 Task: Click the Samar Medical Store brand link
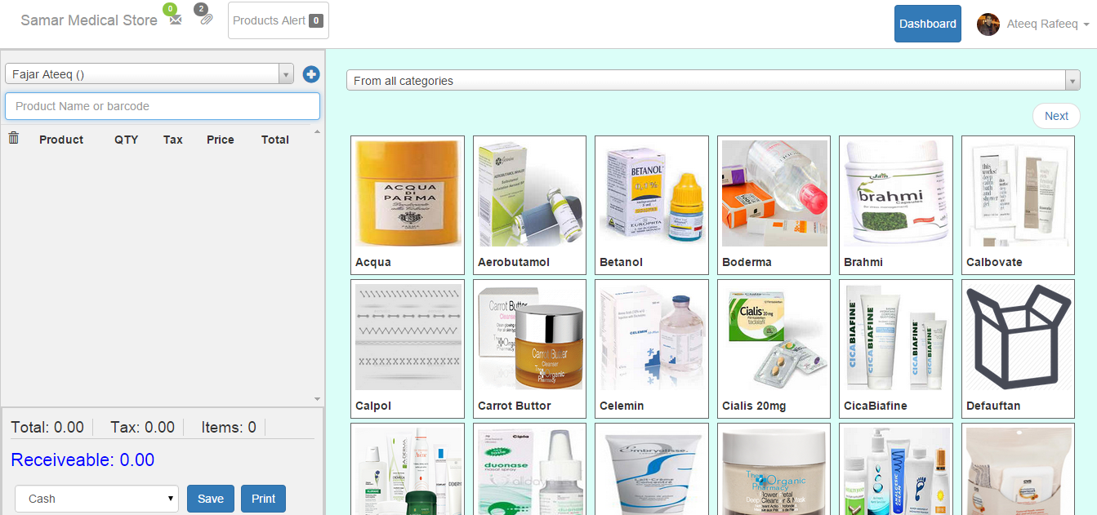point(89,20)
